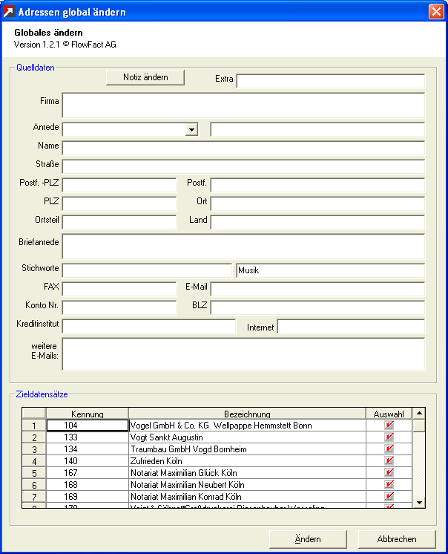Select row header number 7
Screen dimensions: 448x554
(x=34, y=496)
